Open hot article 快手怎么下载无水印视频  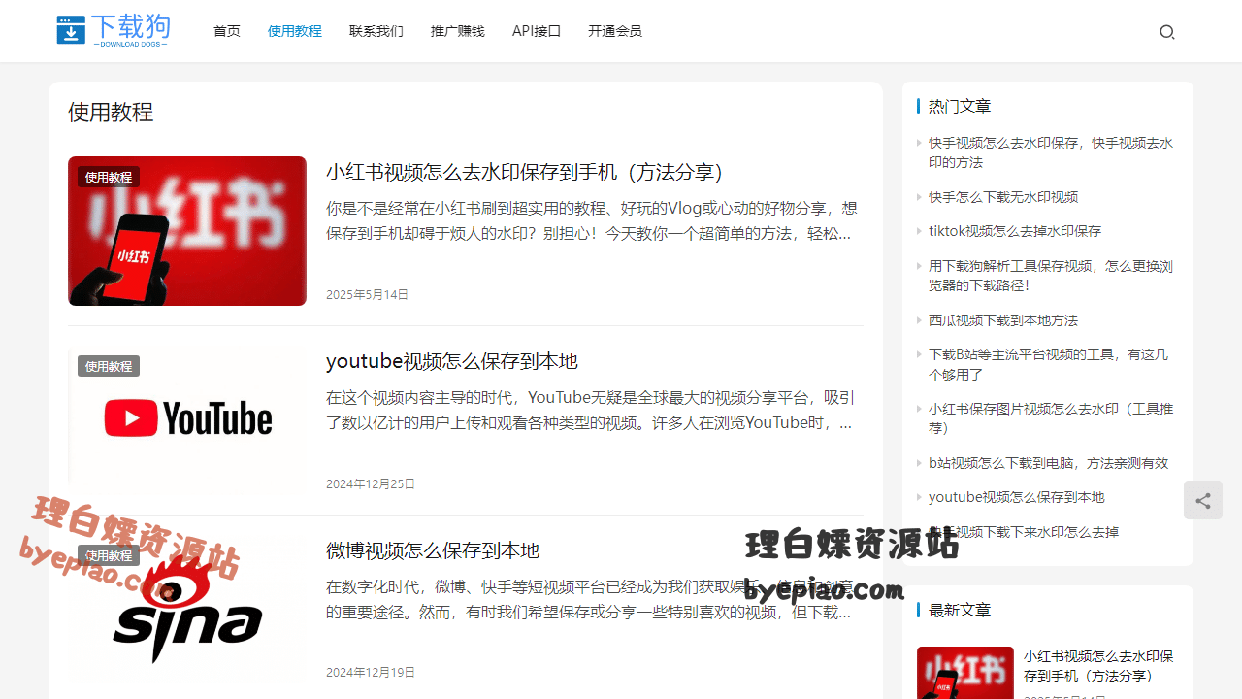click(1003, 197)
